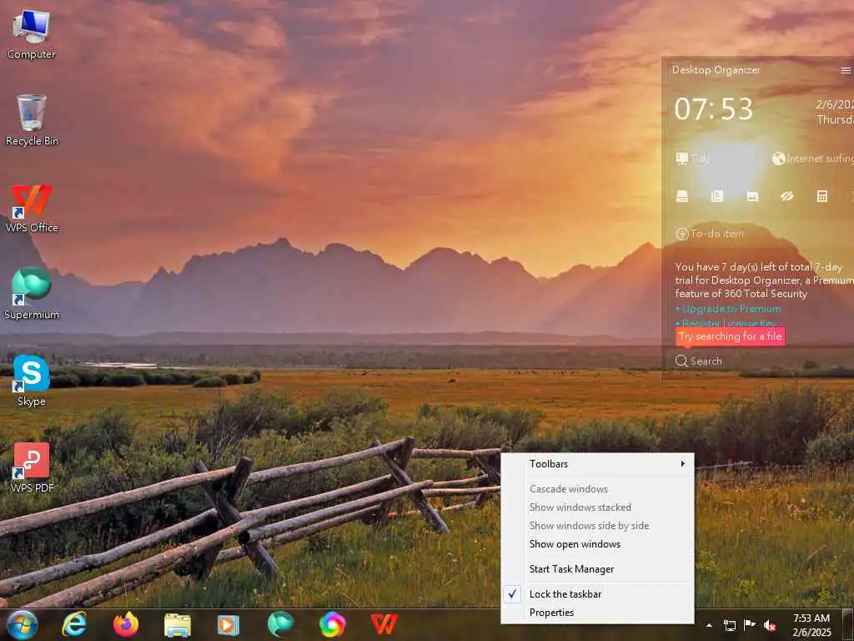Click the Show desktop strip beside the clock
The width and height of the screenshot is (854, 641).
[848, 625]
